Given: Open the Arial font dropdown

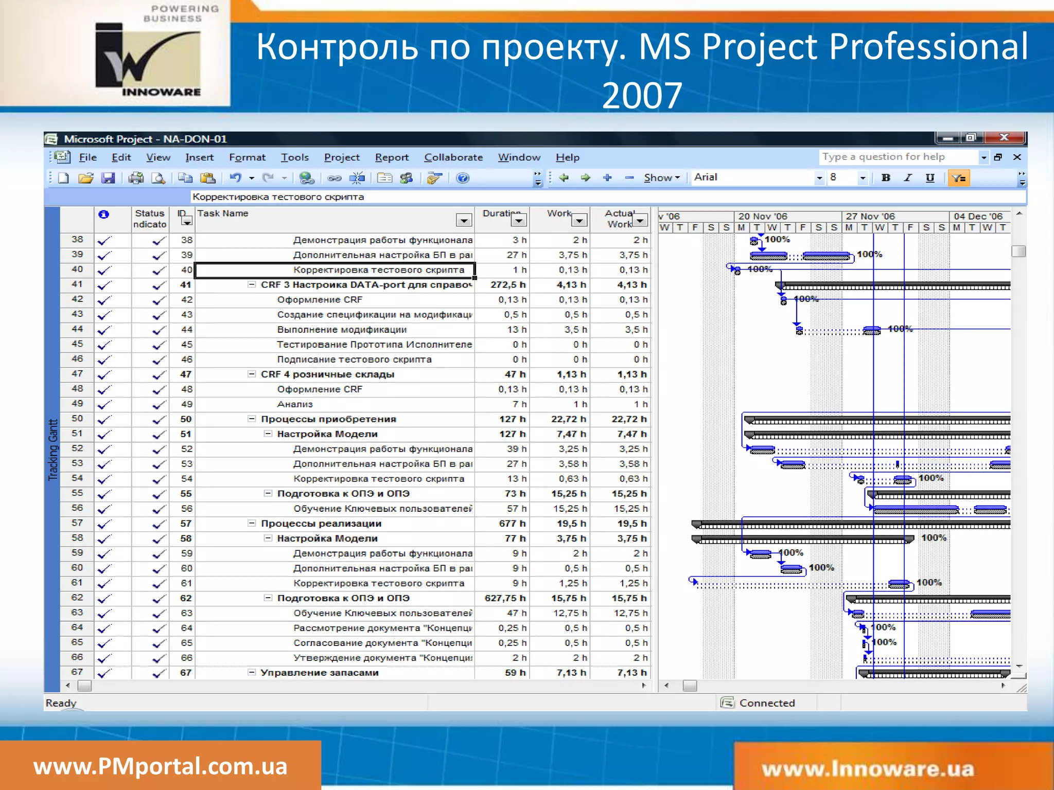Looking at the screenshot, I should pyautogui.click(x=819, y=178).
